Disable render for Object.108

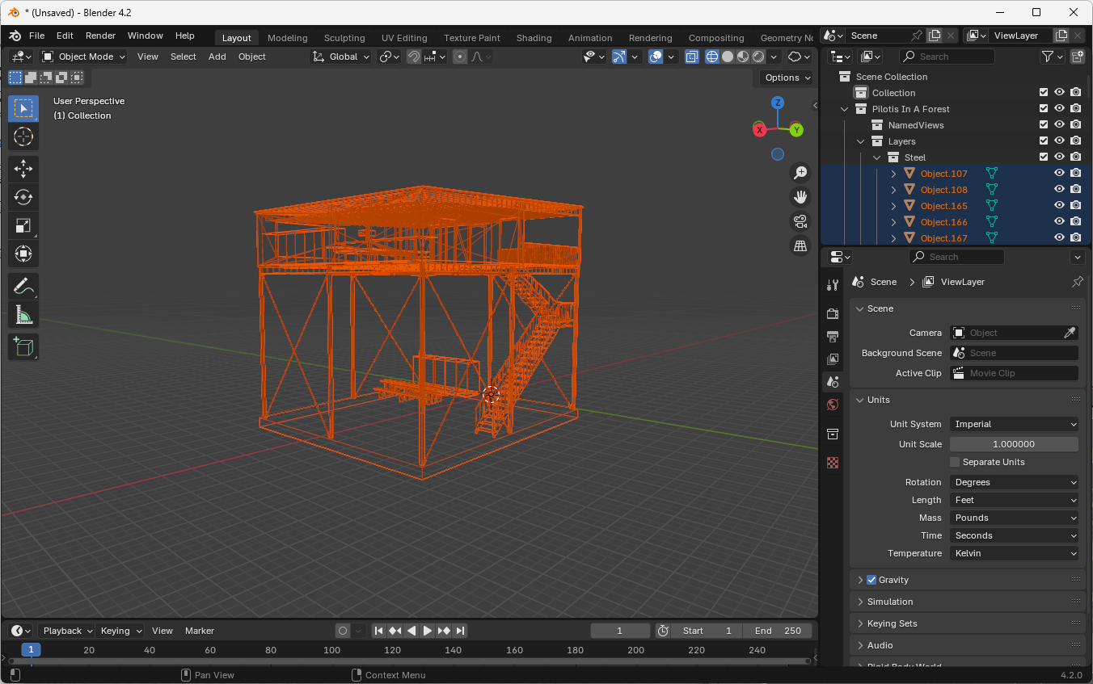pyautogui.click(x=1076, y=189)
